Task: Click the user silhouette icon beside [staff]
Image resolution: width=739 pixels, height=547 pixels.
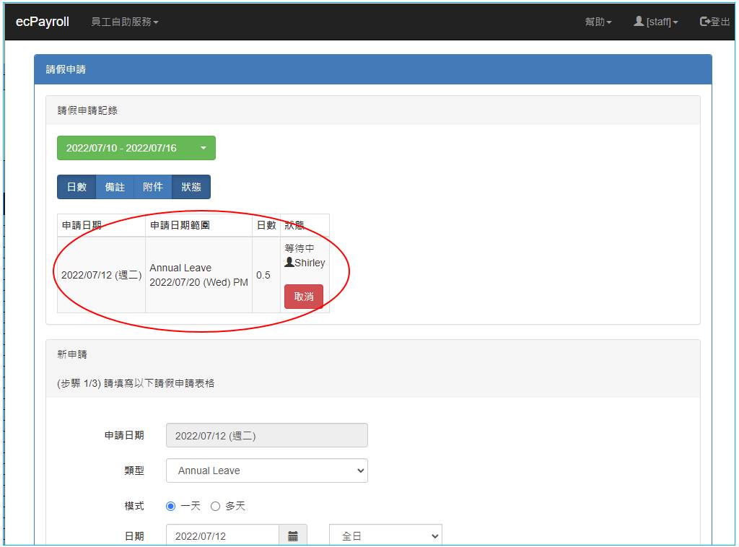Action: (x=639, y=21)
